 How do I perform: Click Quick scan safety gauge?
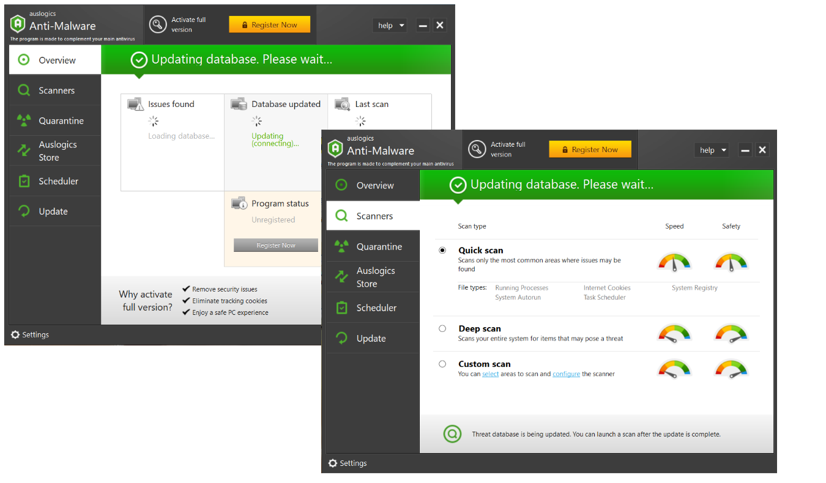731,262
